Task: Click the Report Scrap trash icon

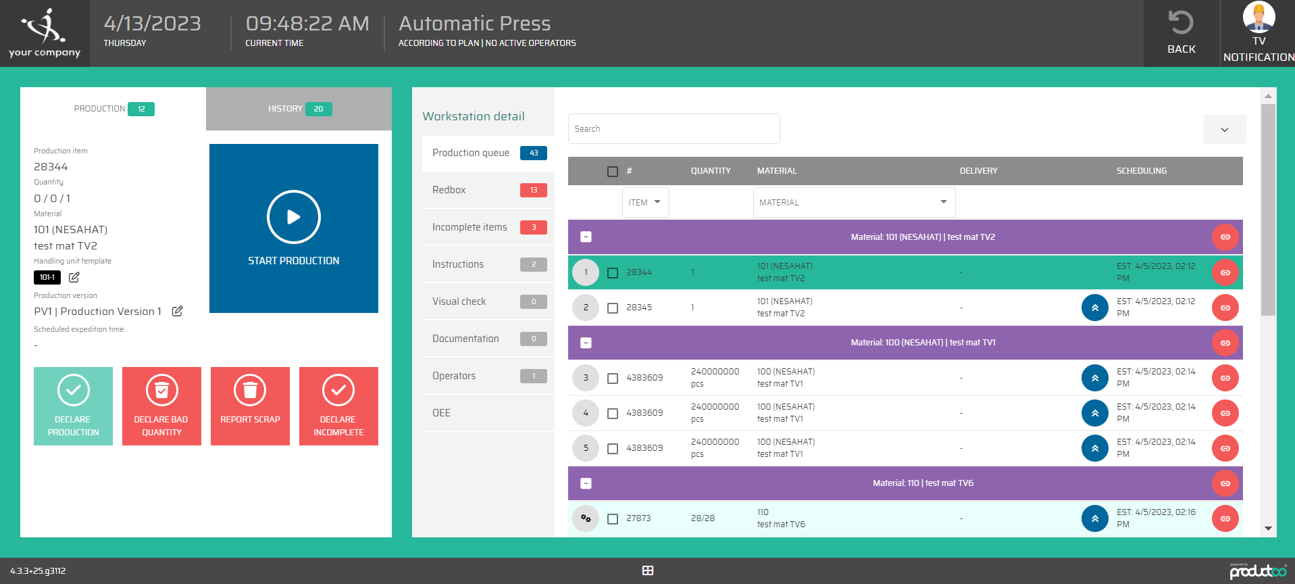Action: tap(250, 390)
